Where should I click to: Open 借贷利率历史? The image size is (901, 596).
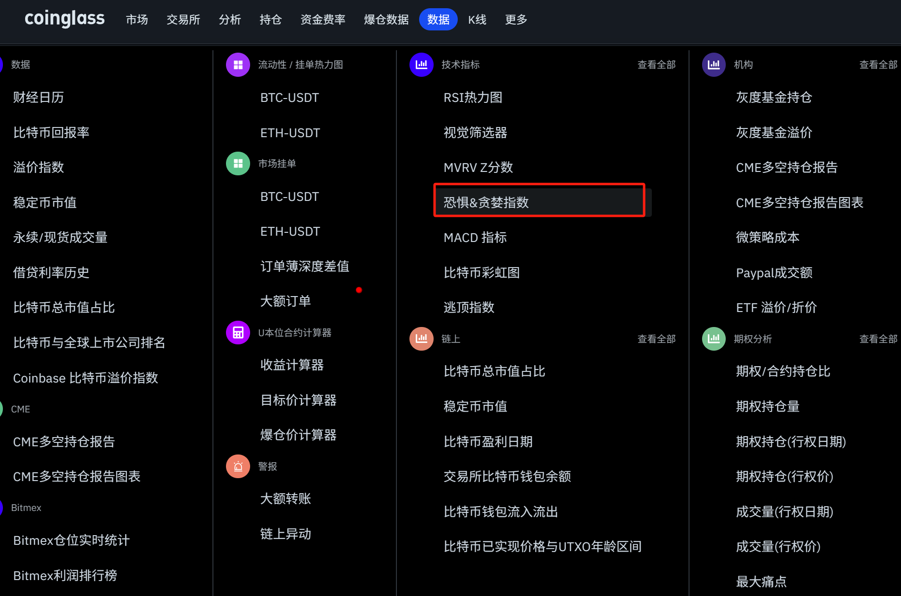click(51, 273)
